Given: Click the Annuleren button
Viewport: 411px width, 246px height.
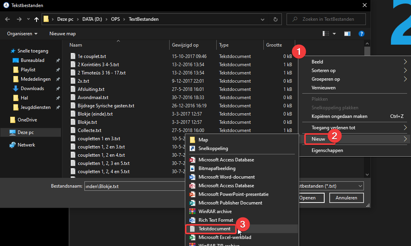Looking at the screenshot, I should pos(346,198).
